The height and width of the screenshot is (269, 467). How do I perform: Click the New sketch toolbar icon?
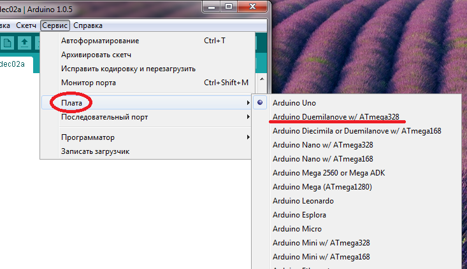click(x=7, y=43)
